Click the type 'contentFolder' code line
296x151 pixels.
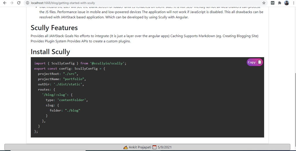(x=67, y=100)
